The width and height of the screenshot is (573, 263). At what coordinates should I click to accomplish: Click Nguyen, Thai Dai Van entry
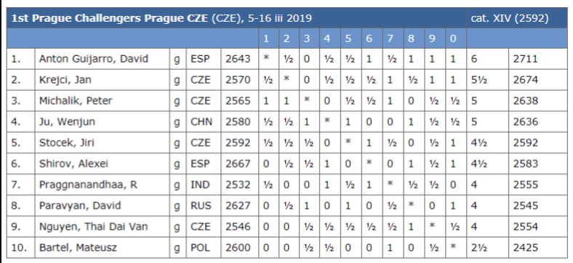(x=94, y=227)
